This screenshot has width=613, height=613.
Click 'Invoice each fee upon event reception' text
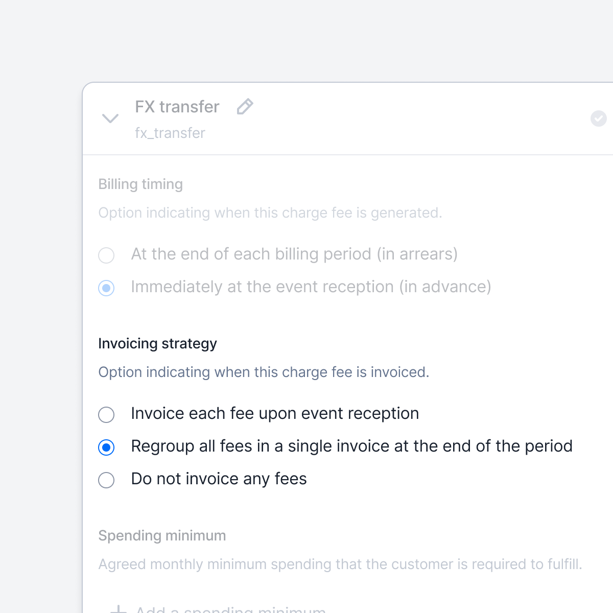[275, 413]
